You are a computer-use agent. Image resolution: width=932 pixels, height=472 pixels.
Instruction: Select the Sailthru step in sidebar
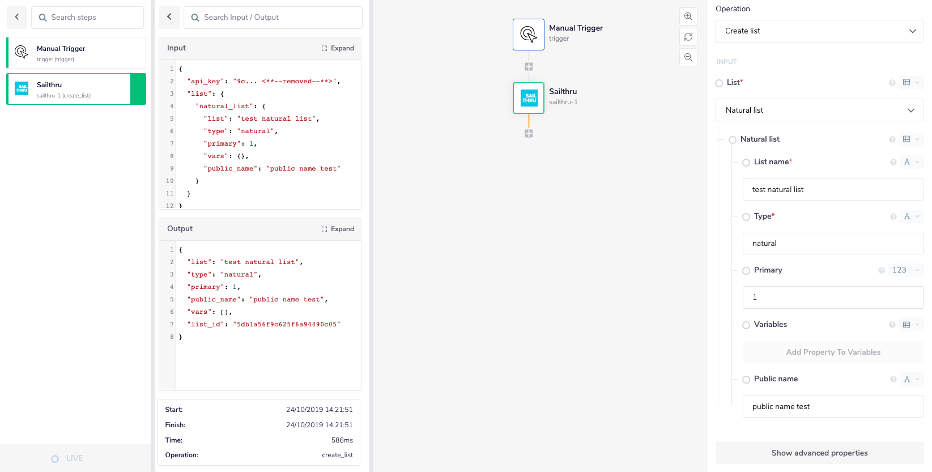tap(69, 89)
